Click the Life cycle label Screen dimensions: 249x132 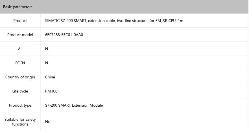20,91
